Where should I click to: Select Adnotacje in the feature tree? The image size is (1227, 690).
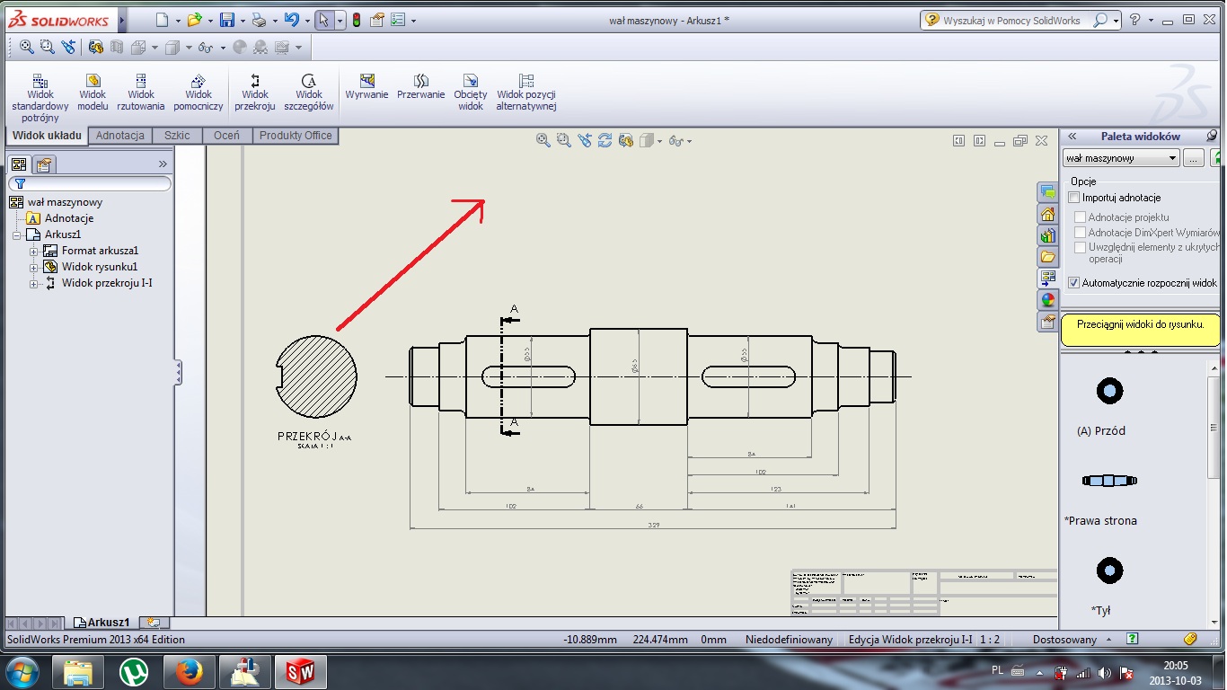pyautogui.click(x=69, y=218)
